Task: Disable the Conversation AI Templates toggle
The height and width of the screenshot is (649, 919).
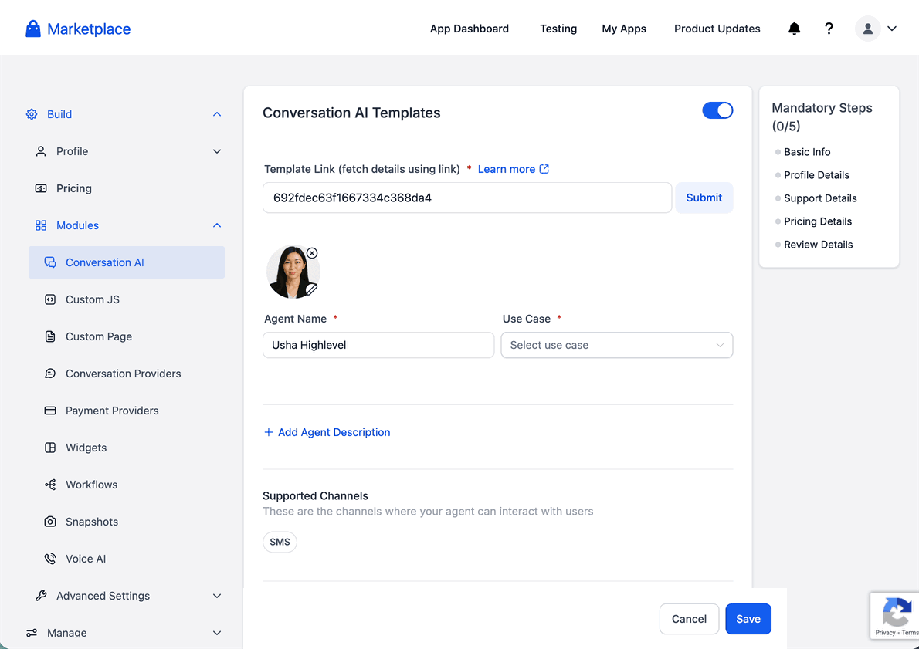Action: point(717,110)
